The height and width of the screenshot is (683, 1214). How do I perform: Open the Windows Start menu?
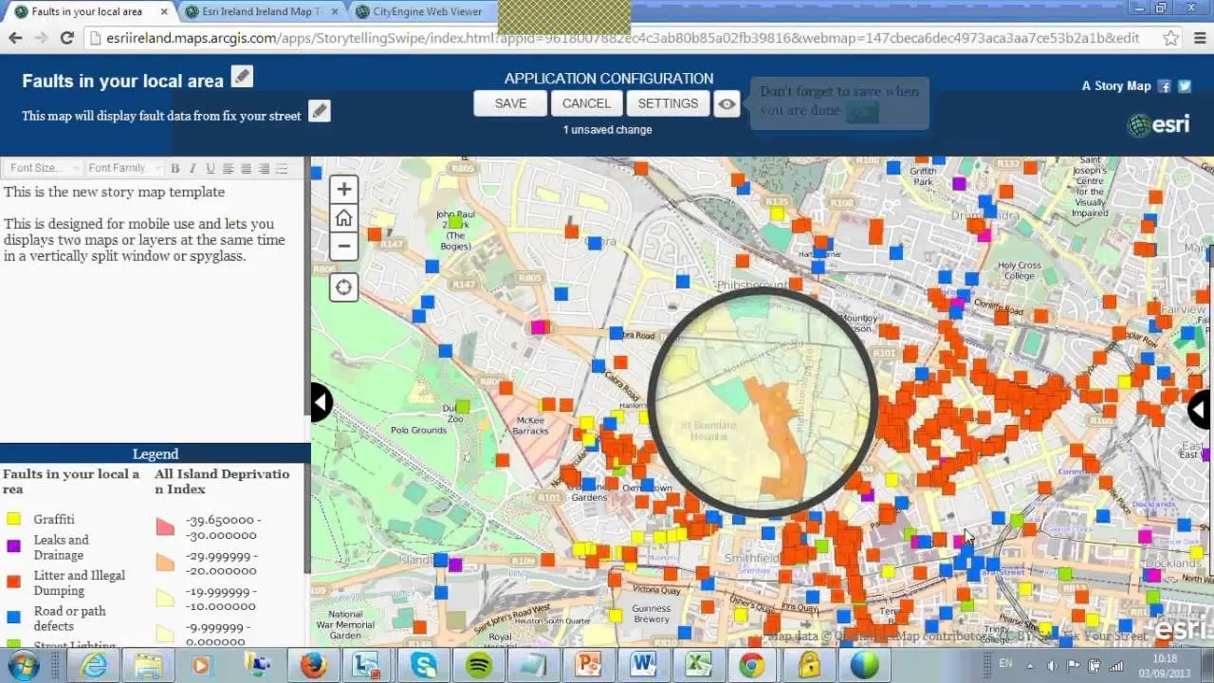pos(22,665)
